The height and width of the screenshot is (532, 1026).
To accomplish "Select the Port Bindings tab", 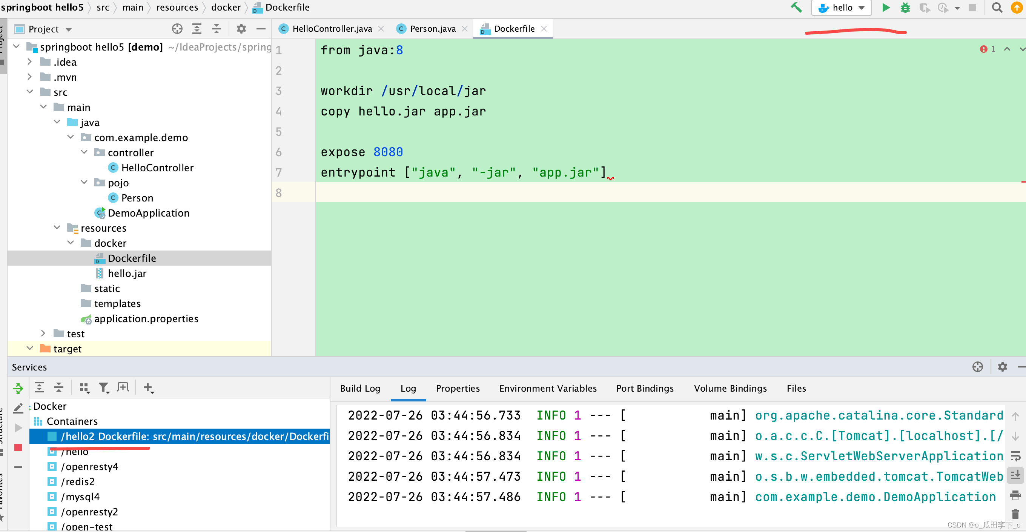I will 644,388.
